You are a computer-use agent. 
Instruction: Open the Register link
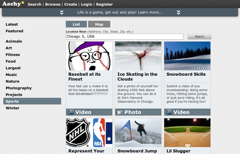[104, 4]
